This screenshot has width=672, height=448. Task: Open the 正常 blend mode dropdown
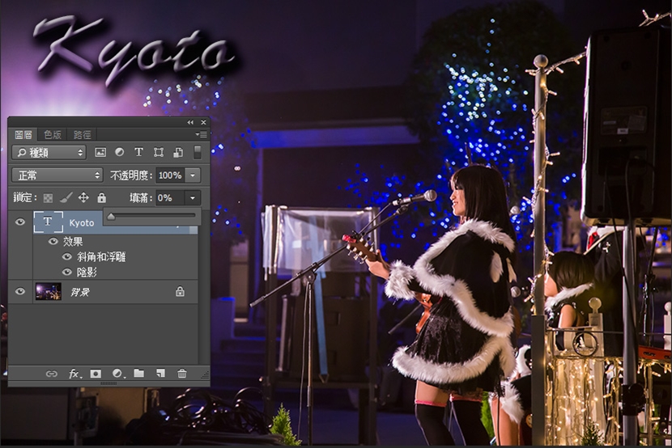[x=57, y=175]
